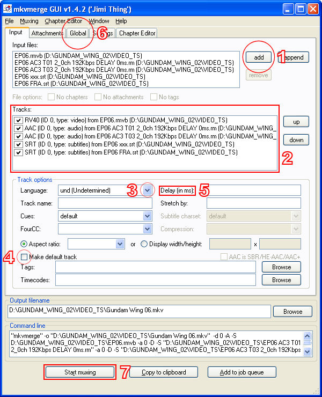The height and width of the screenshot is (397, 322).
Task: Browse for the output filename
Action: 292,312
